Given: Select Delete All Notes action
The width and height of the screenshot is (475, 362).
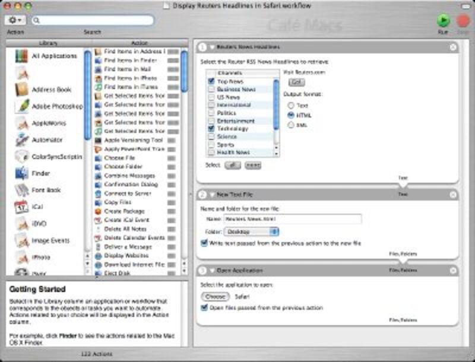Looking at the screenshot, I should point(135,229).
